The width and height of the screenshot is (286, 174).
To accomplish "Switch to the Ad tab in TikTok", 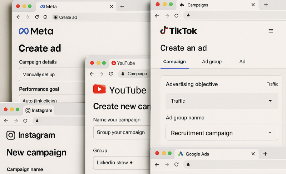I will pos(242,62).
